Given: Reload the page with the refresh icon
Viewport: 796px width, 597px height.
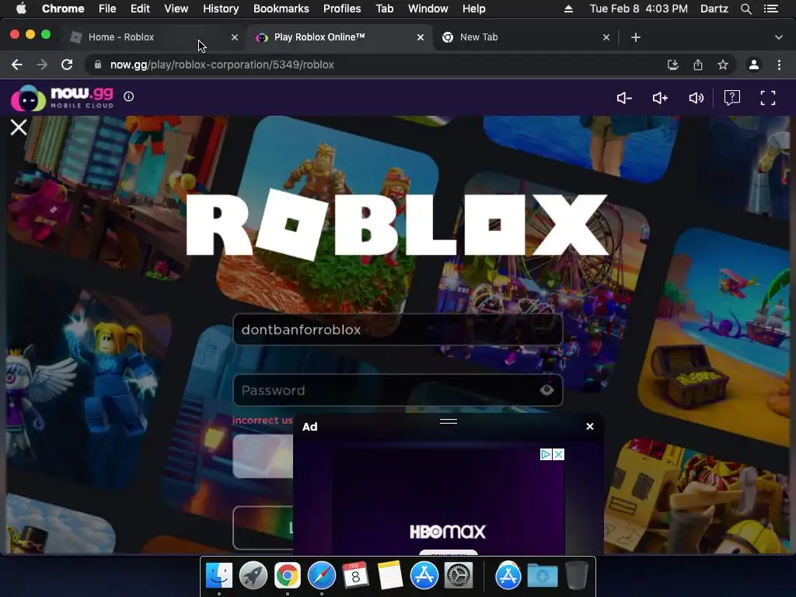Looking at the screenshot, I should pyautogui.click(x=67, y=65).
